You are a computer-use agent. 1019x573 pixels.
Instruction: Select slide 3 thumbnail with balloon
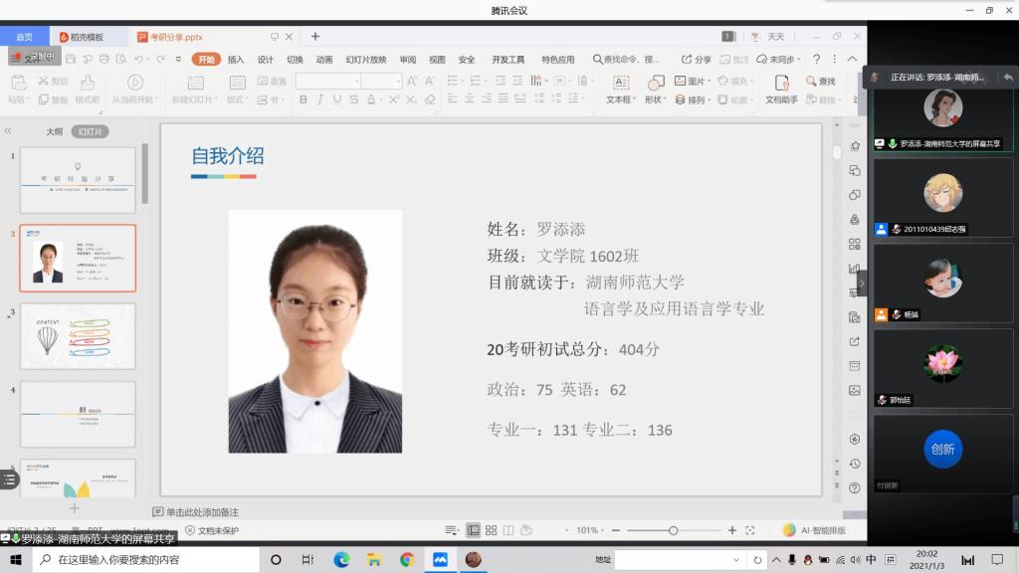tap(78, 336)
